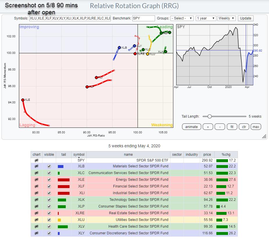Open the Weekly period dropdown
The height and width of the screenshot is (239, 269).
click(226, 18)
